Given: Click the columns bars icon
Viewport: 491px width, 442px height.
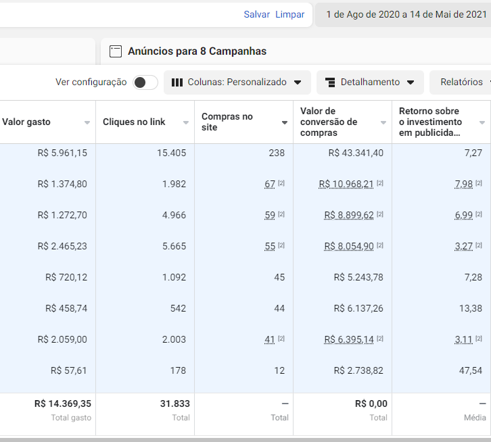Looking at the screenshot, I should click(x=177, y=82).
